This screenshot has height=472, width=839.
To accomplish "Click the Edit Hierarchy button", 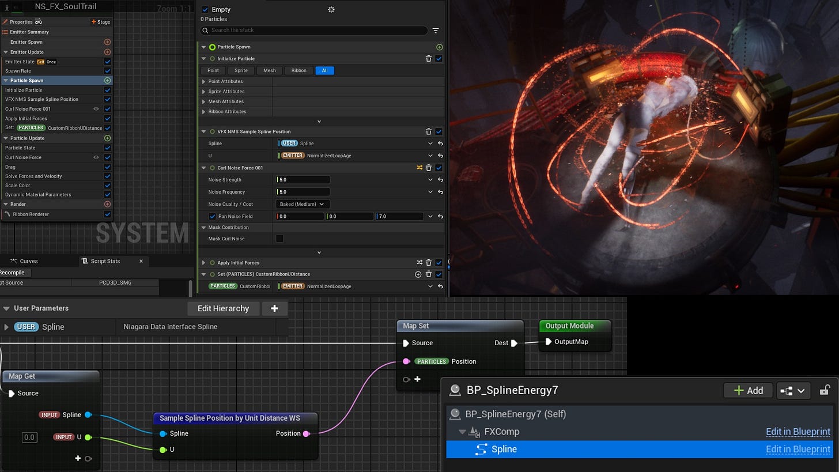I will (x=223, y=308).
